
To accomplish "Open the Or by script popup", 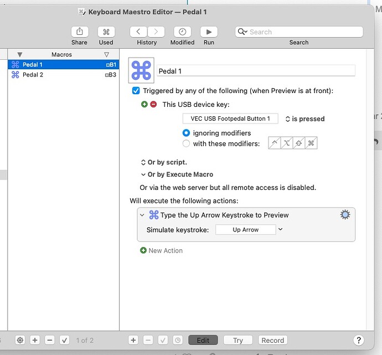I will (164, 162).
